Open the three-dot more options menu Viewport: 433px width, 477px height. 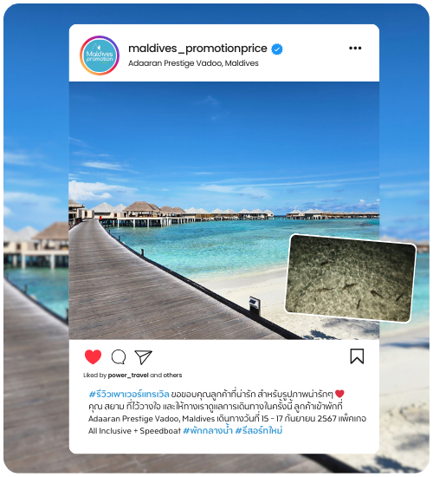pos(355,48)
